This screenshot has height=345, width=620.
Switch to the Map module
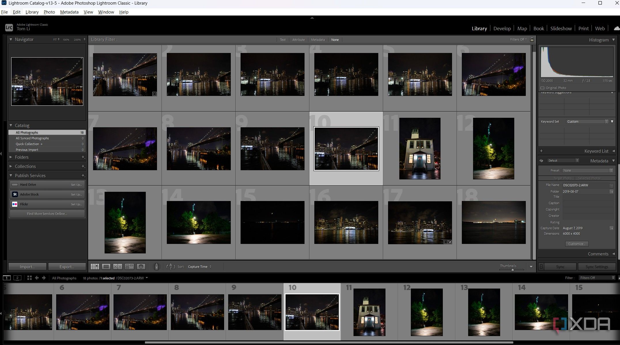[x=522, y=29]
